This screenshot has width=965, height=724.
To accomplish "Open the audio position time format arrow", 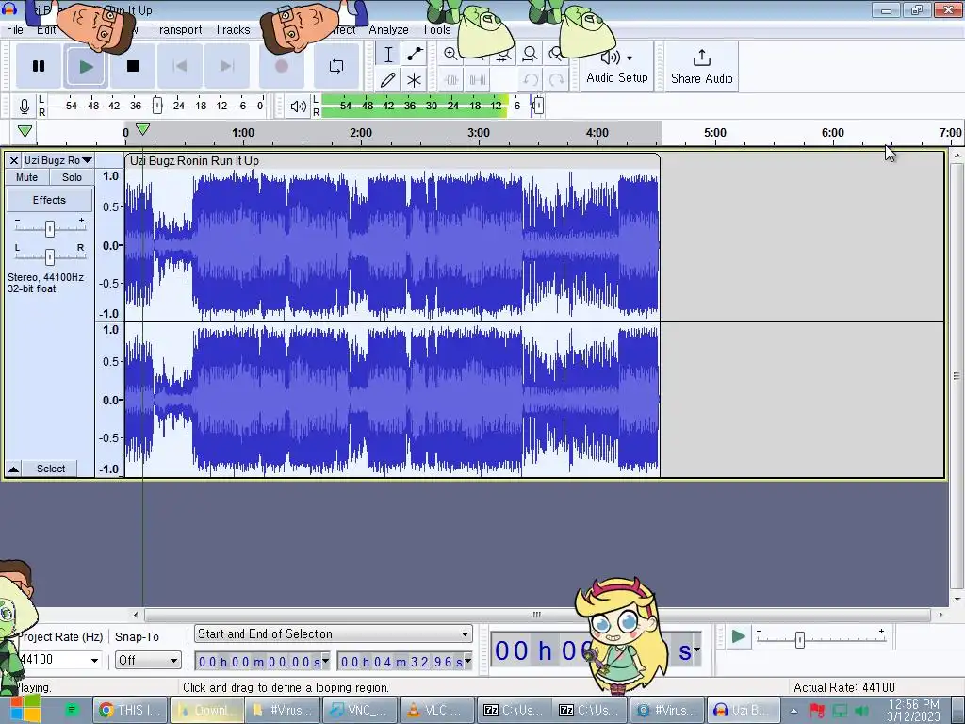I will point(696,650).
